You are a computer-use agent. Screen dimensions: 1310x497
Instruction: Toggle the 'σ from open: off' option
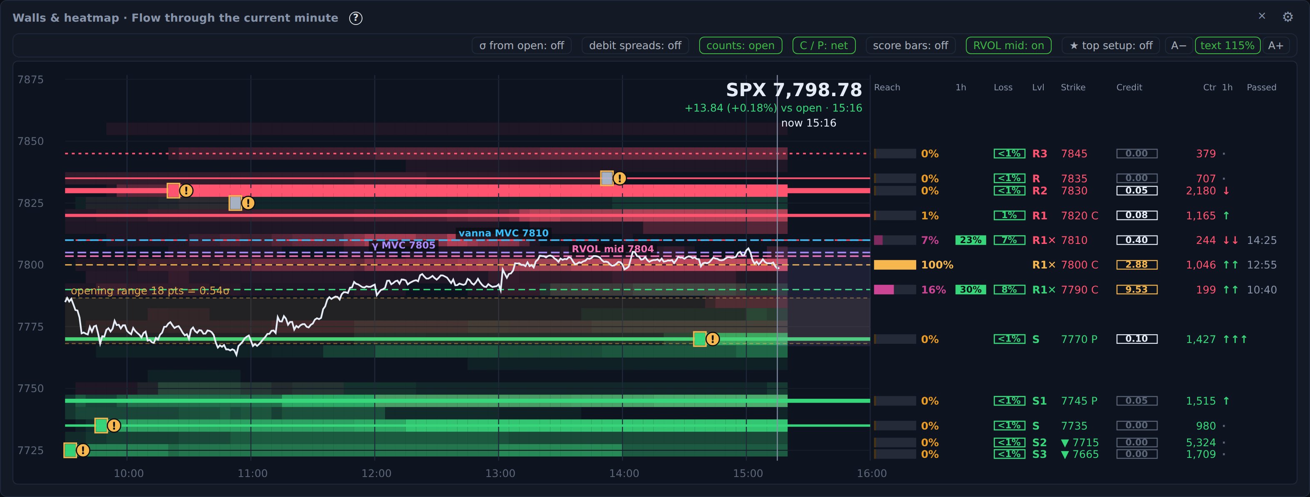click(521, 46)
